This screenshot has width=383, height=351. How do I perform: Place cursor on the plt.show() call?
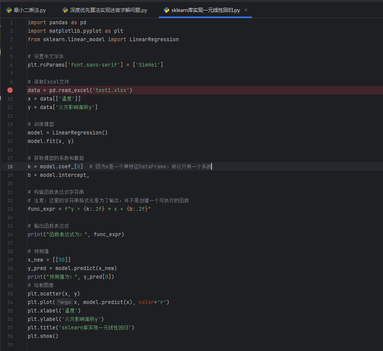(x=42, y=336)
